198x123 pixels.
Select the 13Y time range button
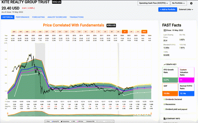point(60,32)
